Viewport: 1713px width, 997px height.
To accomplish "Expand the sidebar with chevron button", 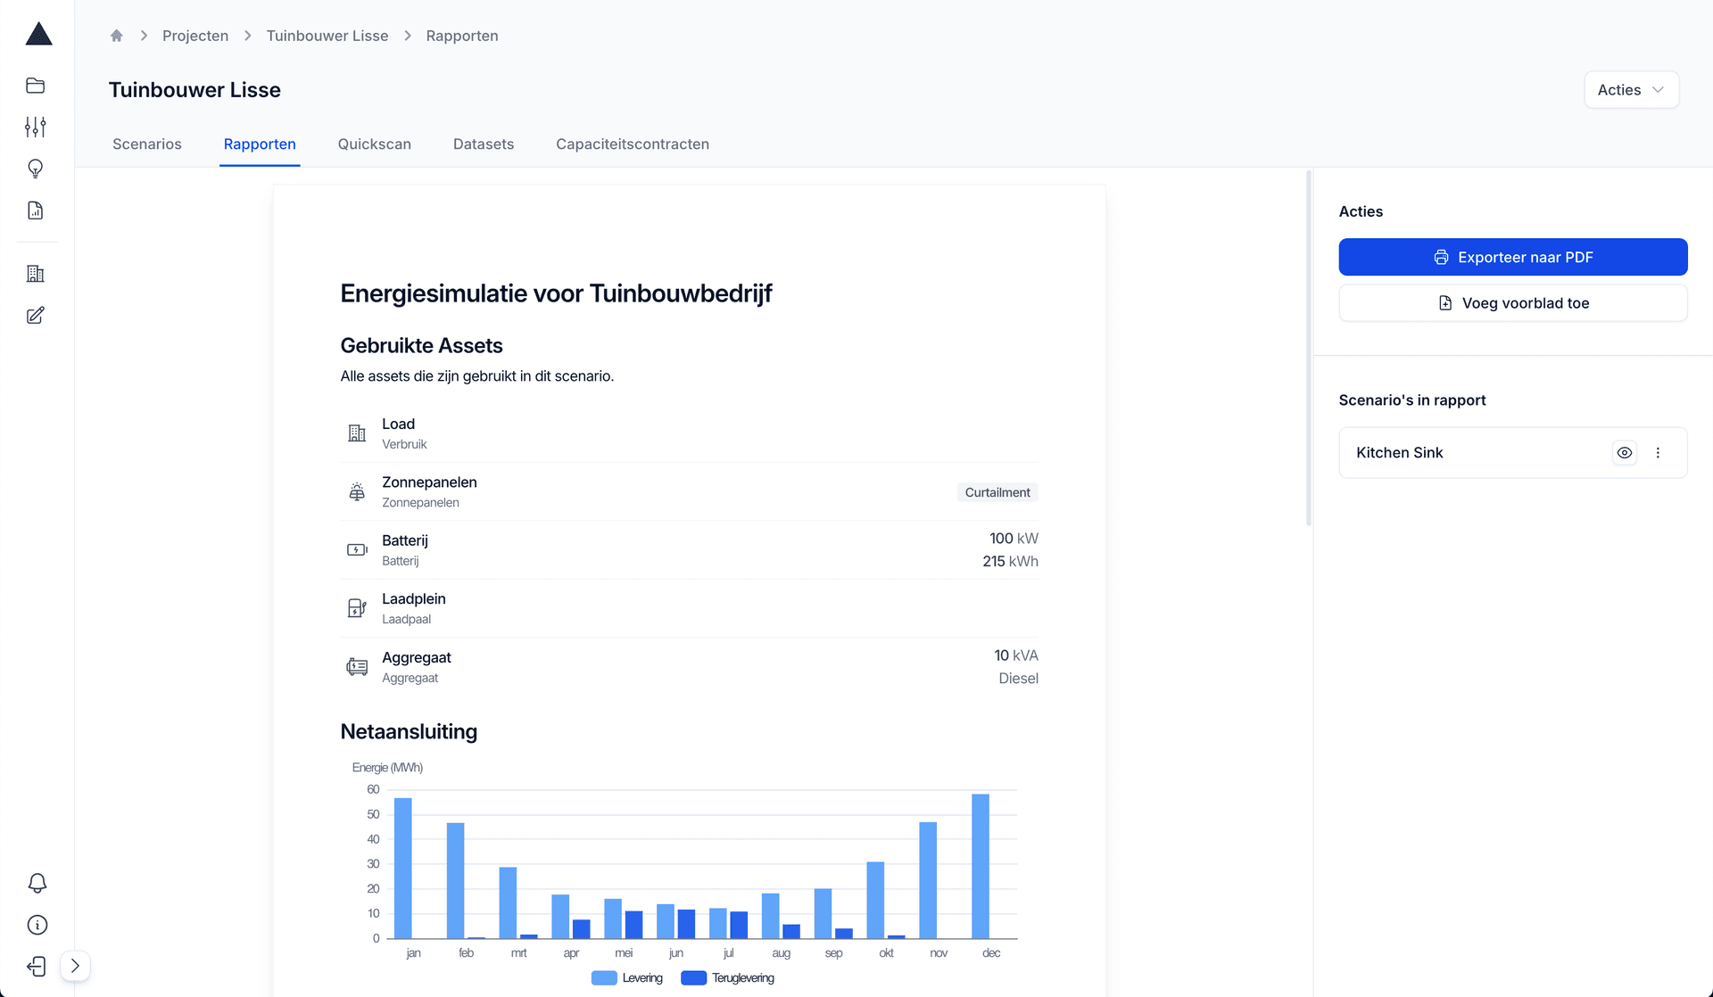I will pos(76,966).
